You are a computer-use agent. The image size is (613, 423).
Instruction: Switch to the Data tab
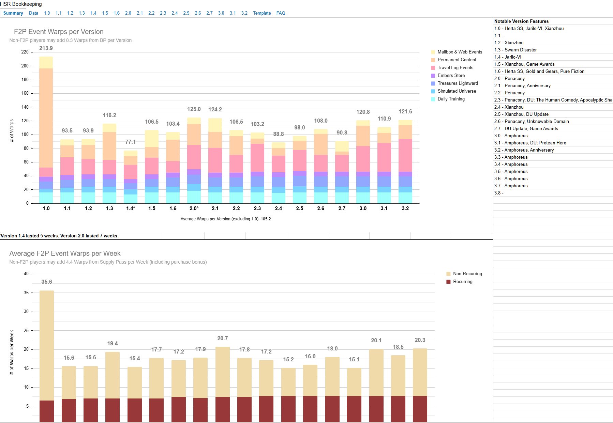coord(34,13)
